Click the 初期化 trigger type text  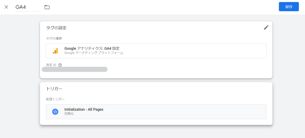[x=69, y=114]
